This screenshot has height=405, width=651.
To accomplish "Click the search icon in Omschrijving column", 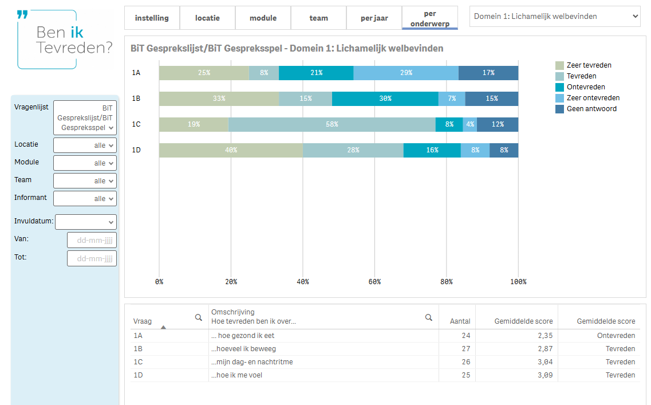I will [428, 317].
